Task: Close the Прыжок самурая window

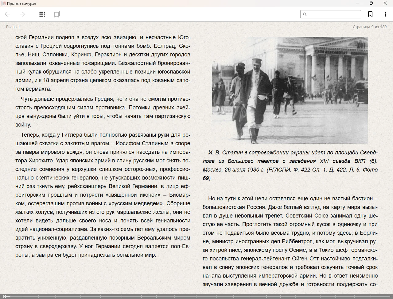Action: [x=385, y=3]
